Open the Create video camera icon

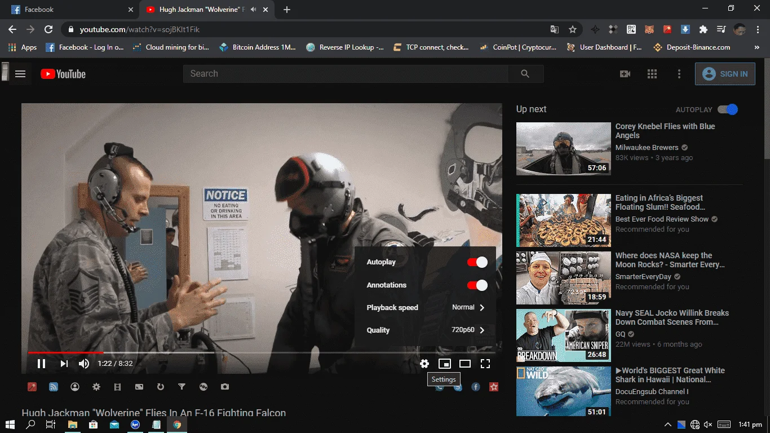[x=625, y=74]
